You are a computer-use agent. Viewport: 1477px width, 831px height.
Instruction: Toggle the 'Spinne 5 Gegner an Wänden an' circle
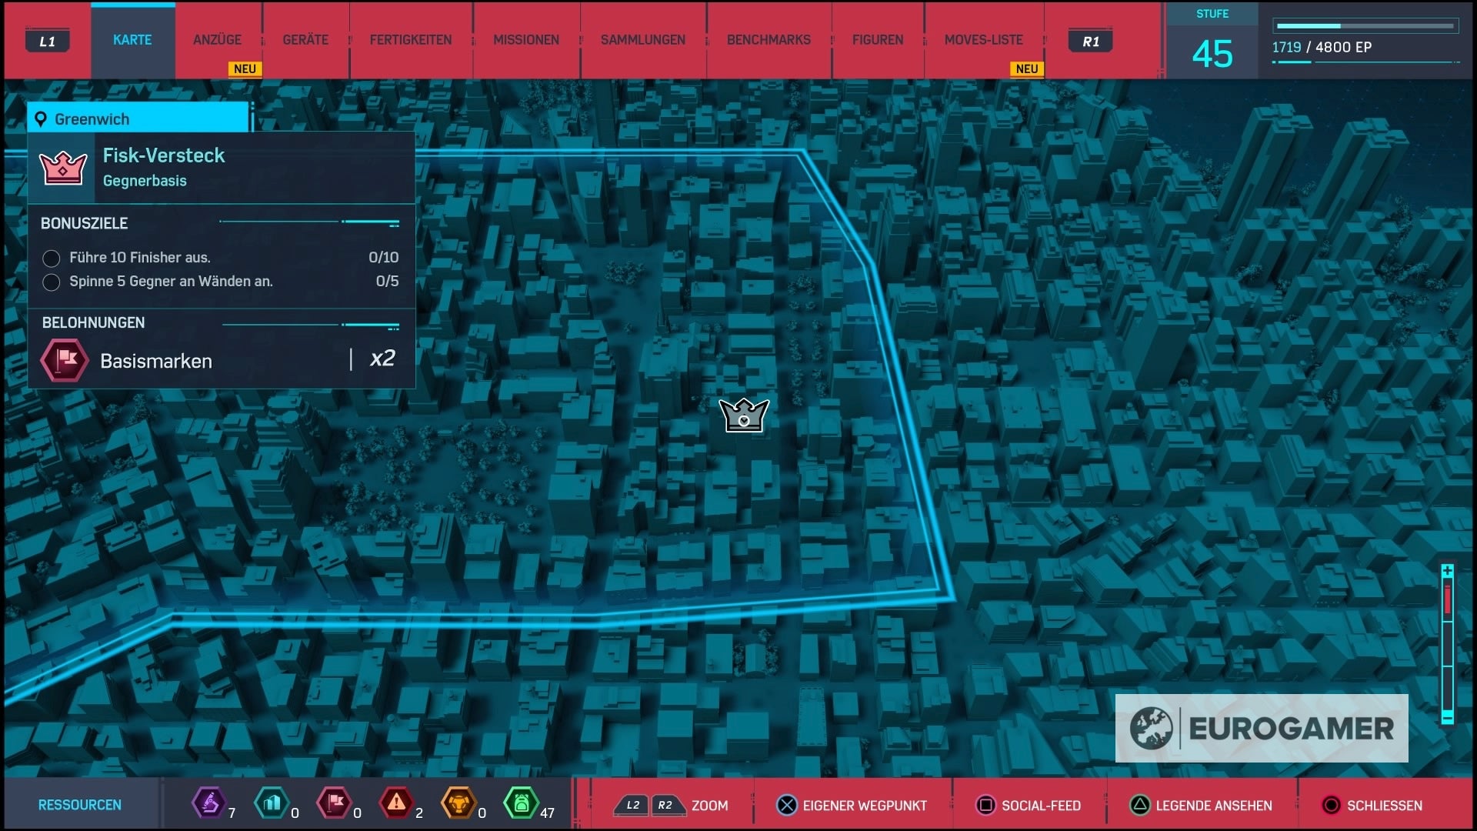tap(52, 282)
